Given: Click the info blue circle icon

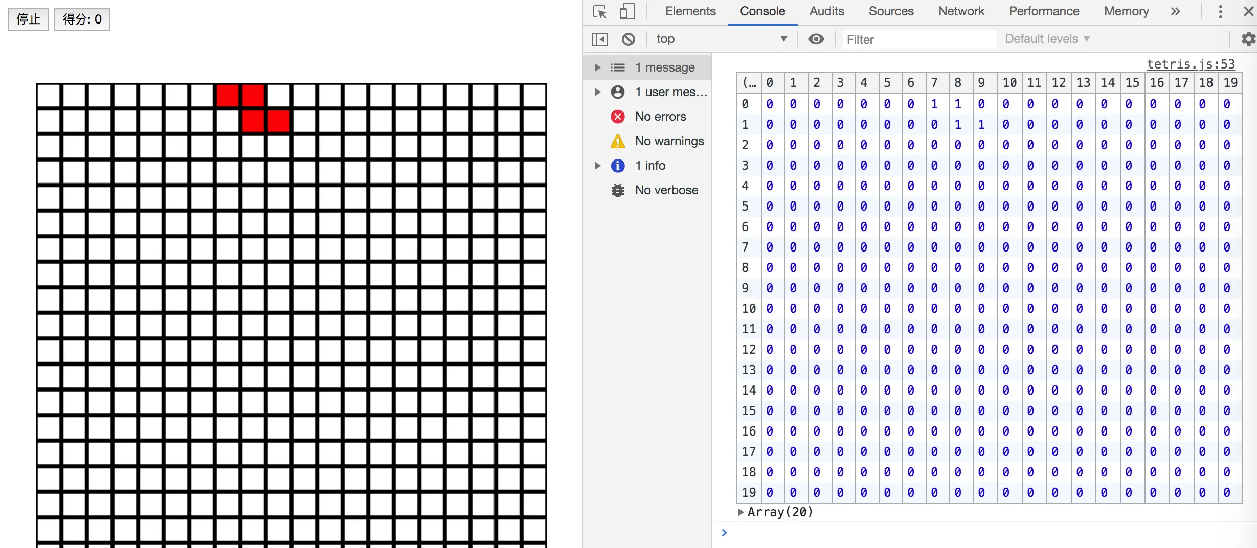Looking at the screenshot, I should point(618,166).
